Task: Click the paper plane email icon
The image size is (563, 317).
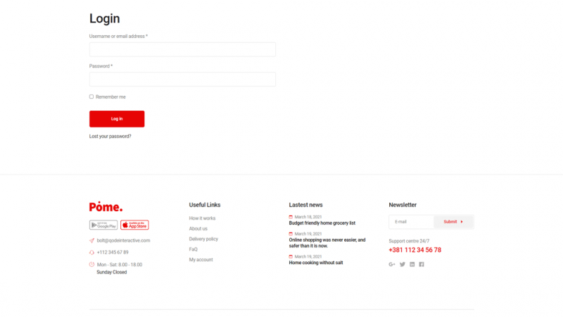Action: [x=91, y=240]
